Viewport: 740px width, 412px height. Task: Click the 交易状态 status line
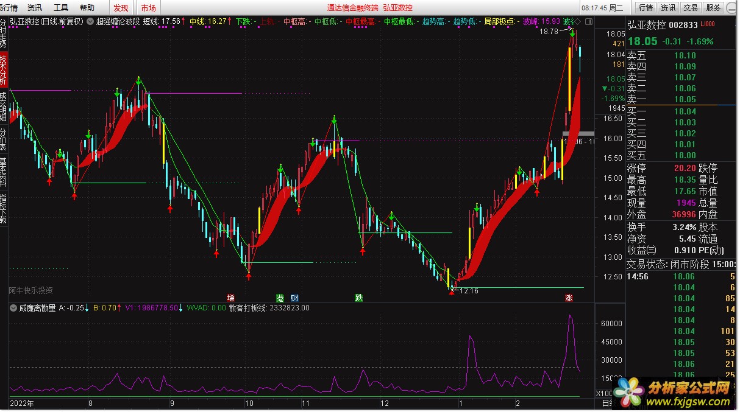[683, 264]
